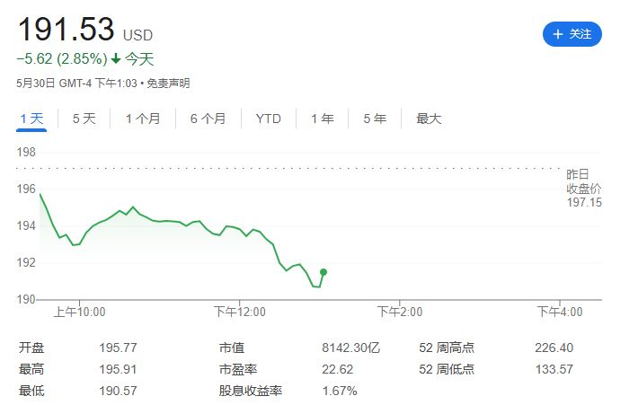Click the 市值 value 8142.30亿
Image resolution: width=638 pixels, height=405 pixels.
tap(350, 348)
